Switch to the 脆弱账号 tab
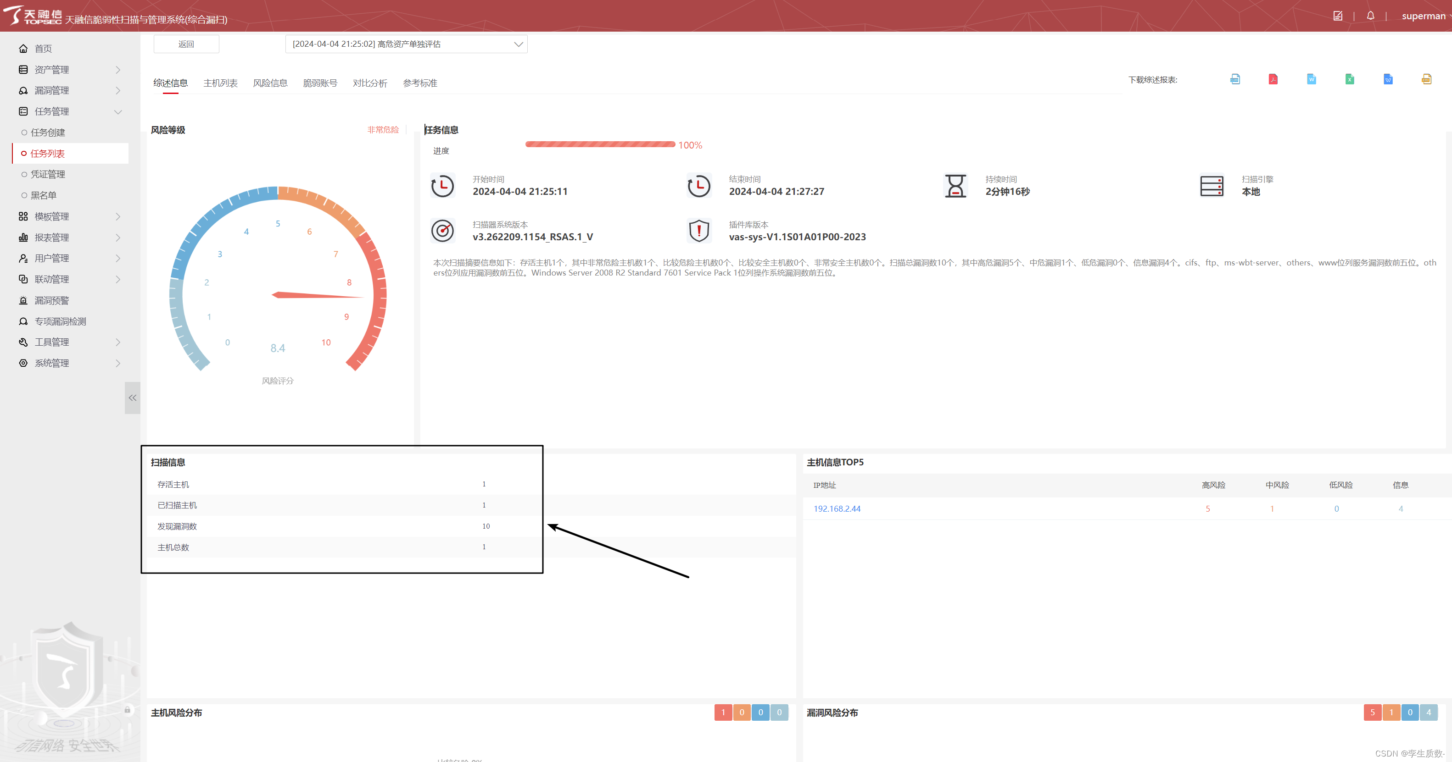 (319, 83)
